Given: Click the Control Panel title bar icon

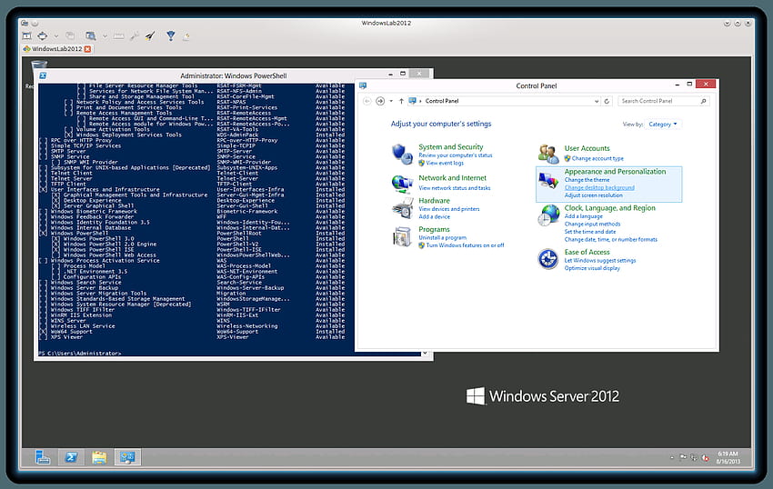Looking at the screenshot, I should pyautogui.click(x=363, y=85).
